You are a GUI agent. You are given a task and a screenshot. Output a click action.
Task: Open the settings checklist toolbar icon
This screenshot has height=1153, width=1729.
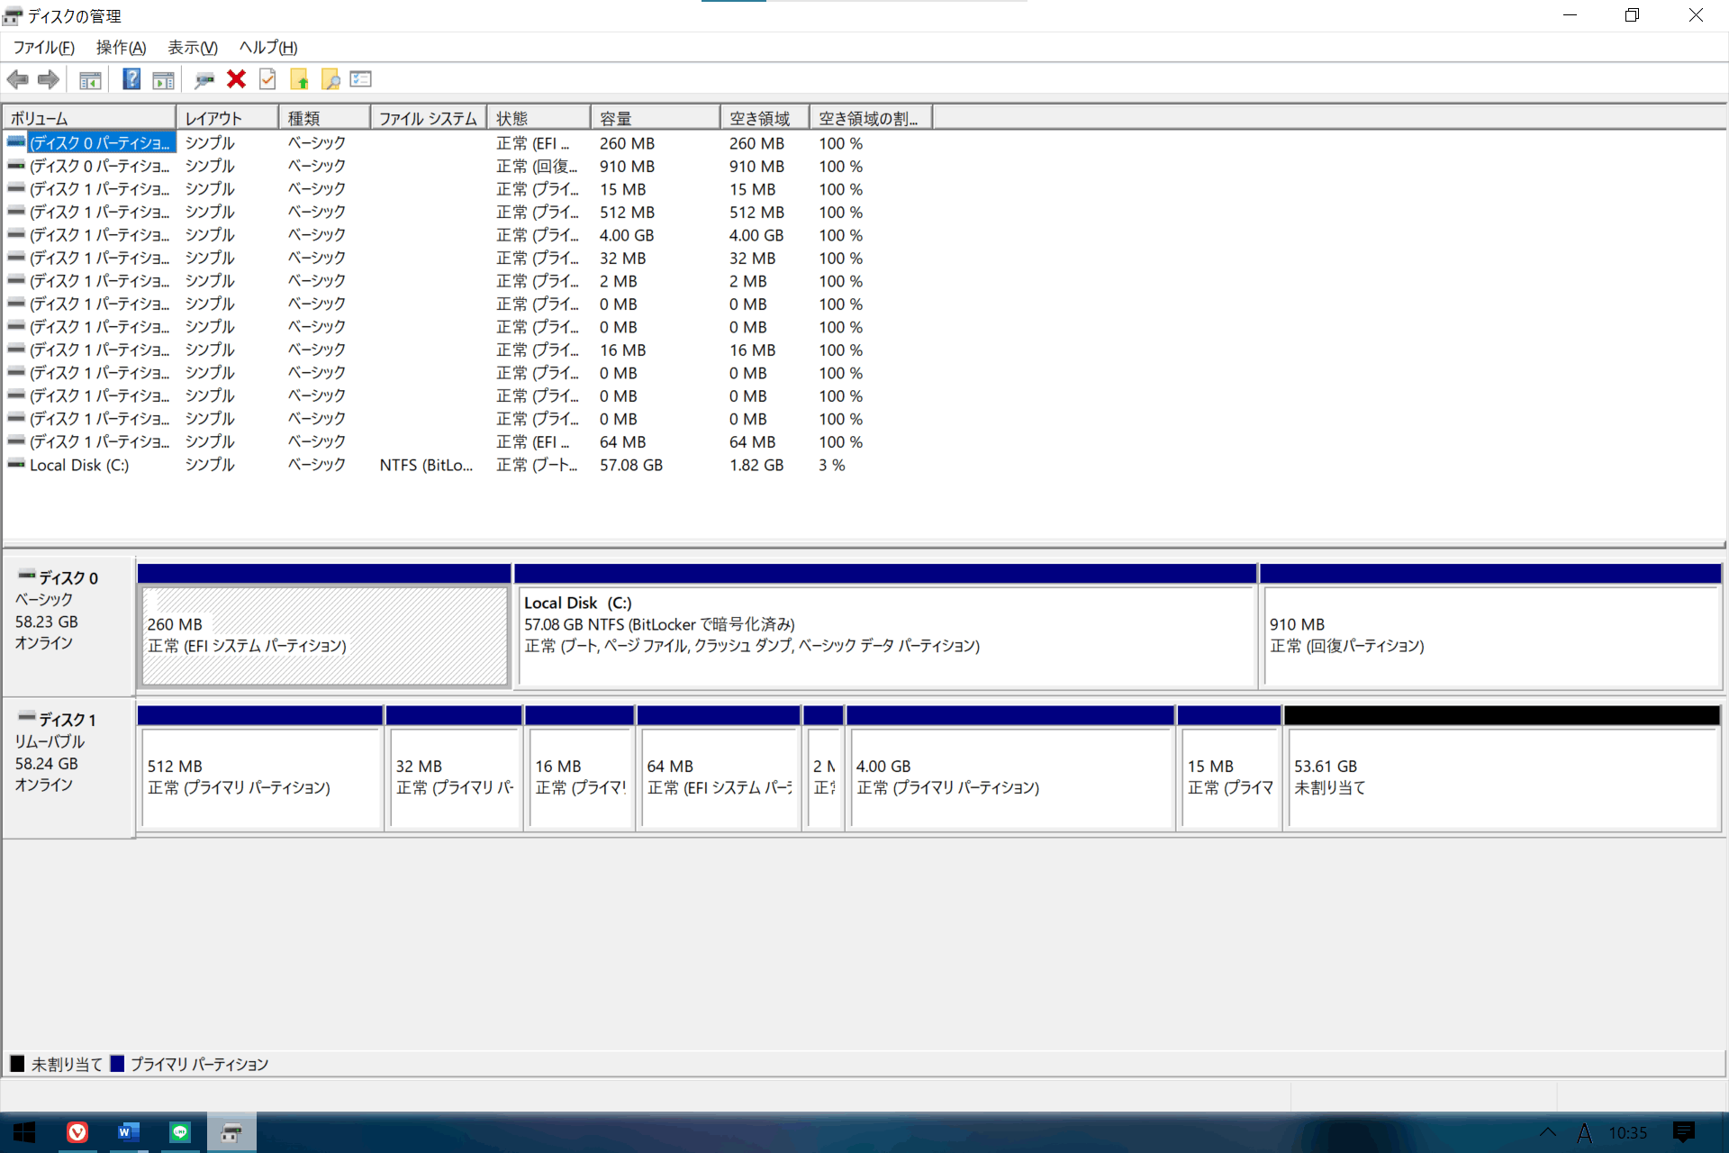click(361, 79)
